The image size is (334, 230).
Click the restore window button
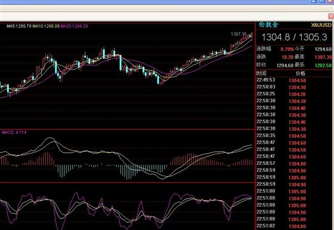pos(322,1)
